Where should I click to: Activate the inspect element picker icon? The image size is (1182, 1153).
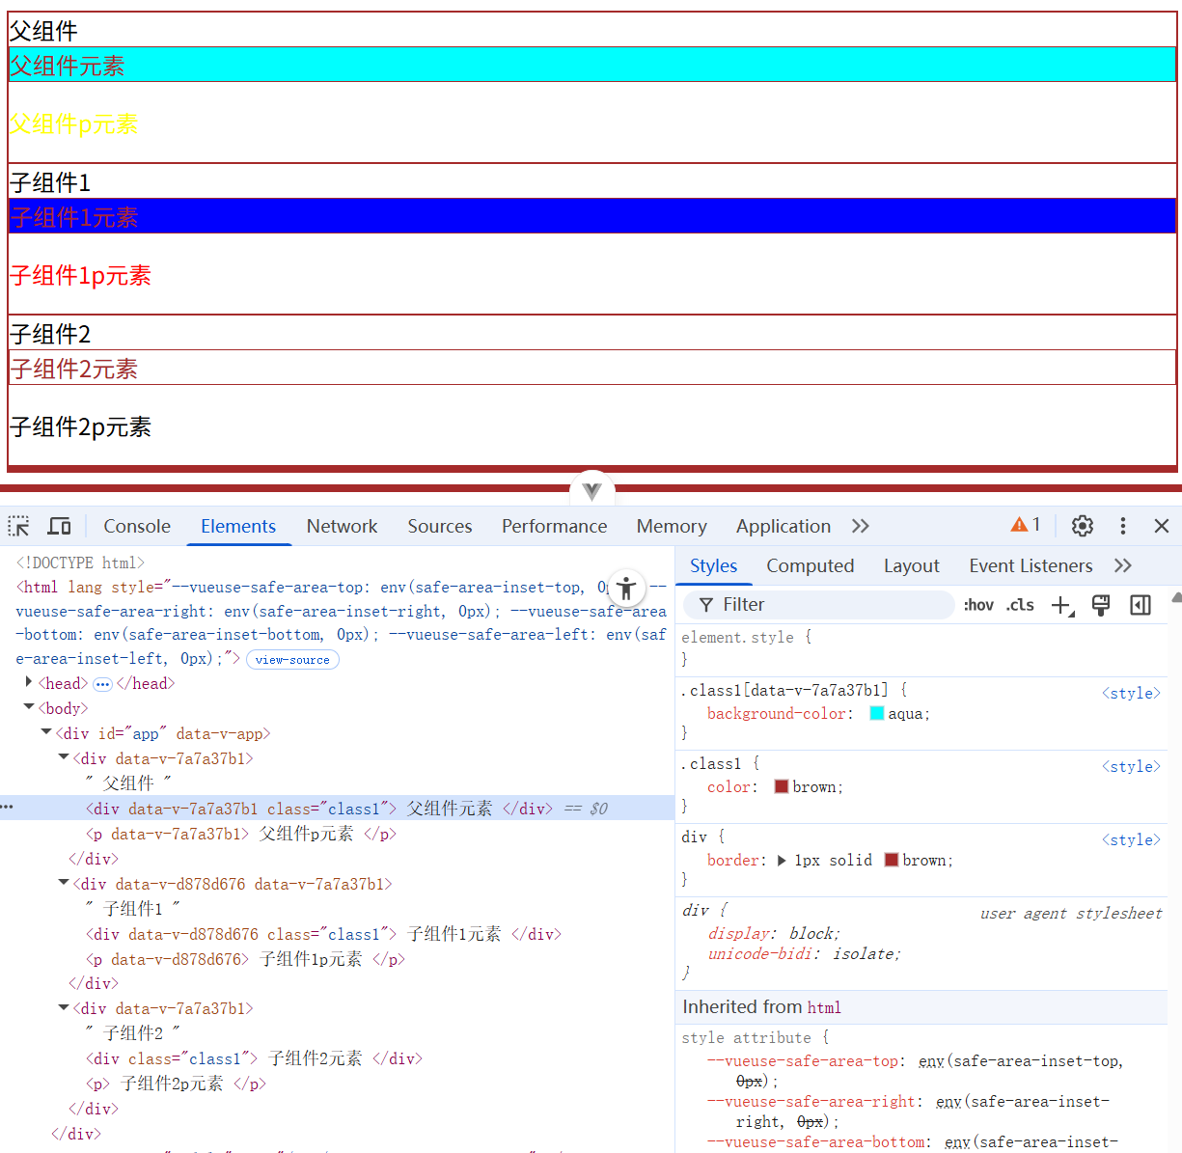[x=19, y=526]
